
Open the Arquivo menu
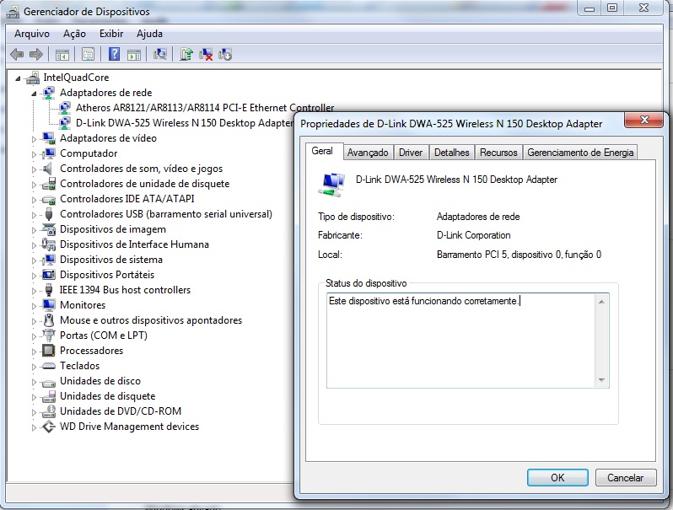pos(32,34)
